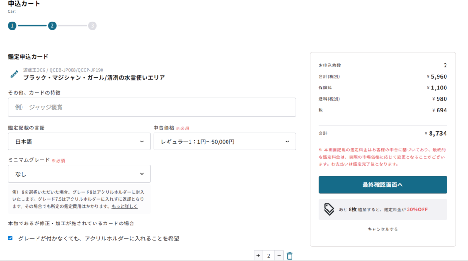This screenshot has height=261, width=468.
Task: Go to step 1 in progress bar
Action: tap(12, 26)
